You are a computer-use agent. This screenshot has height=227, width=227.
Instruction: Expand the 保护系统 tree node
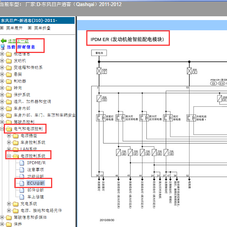2,95
